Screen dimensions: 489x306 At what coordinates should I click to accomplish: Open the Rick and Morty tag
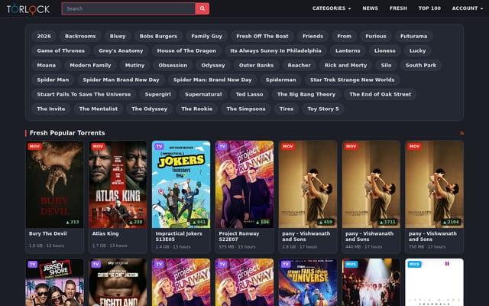point(345,65)
